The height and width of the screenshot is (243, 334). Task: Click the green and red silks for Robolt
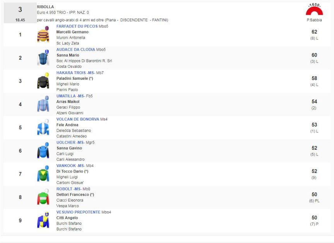43,197
